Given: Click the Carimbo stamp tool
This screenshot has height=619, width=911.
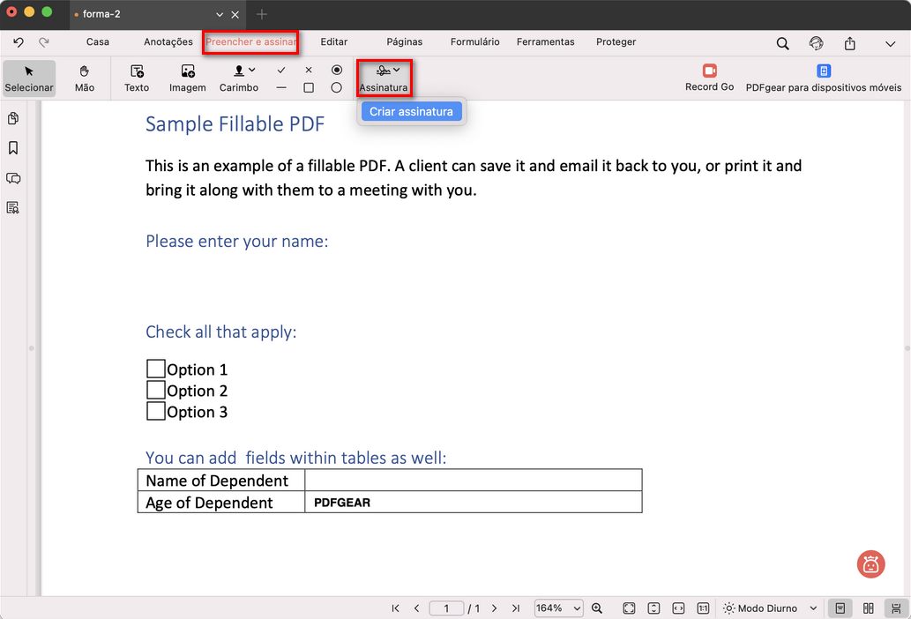Looking at the screenshot, I should pyautogui.click(x=238, y=78).
